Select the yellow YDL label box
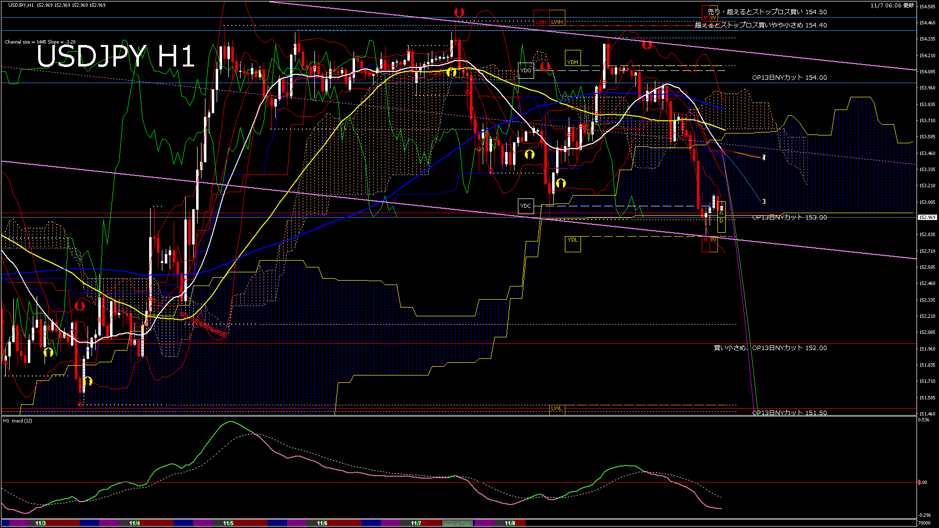Viewport: 939px width, 528px height. click(x=572, y=243)
